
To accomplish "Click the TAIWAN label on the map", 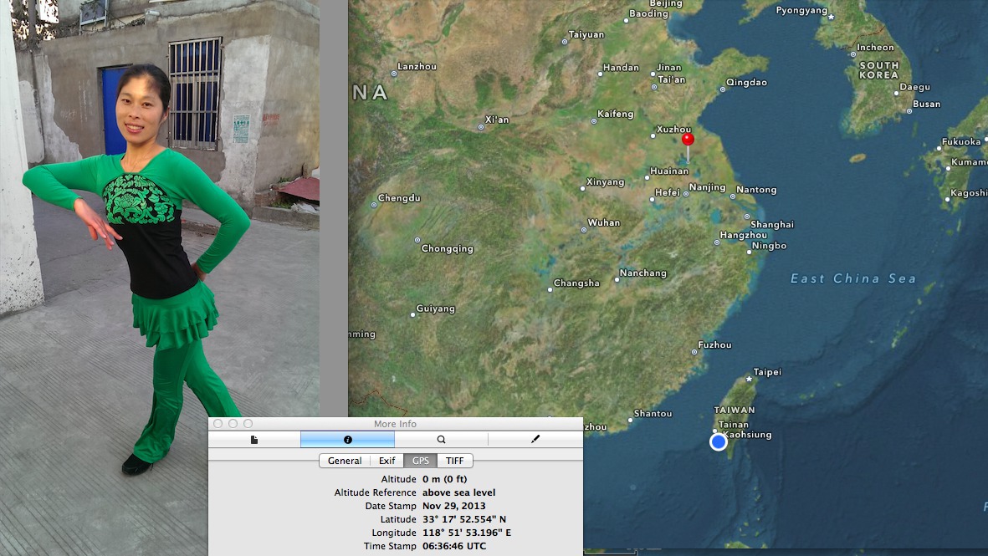I will coord(734,410).
